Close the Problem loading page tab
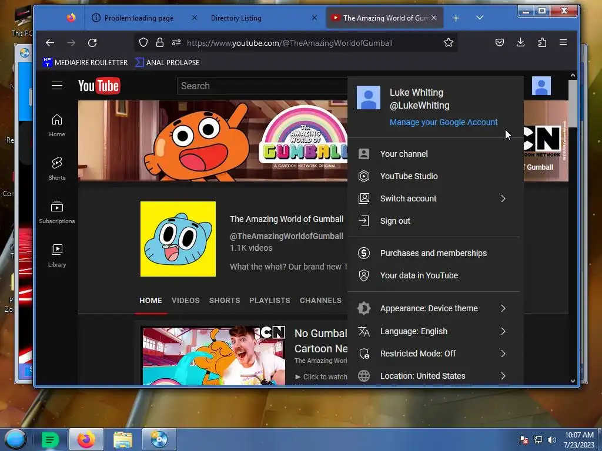Viewport: 602px width, 451px height. tap(194, 18)
